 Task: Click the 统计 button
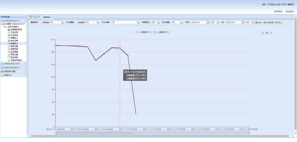(x=259, y=22)
